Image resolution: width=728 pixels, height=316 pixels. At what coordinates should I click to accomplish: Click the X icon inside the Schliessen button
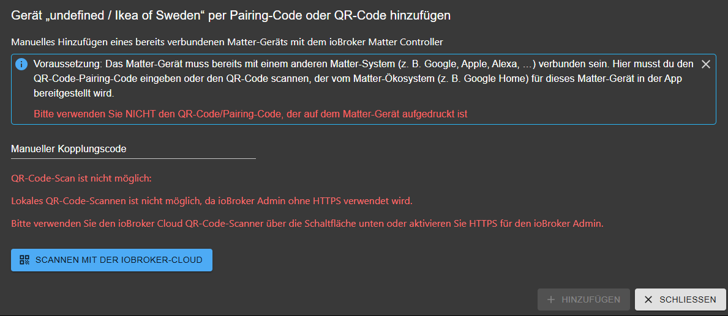(x=648, y=299)
